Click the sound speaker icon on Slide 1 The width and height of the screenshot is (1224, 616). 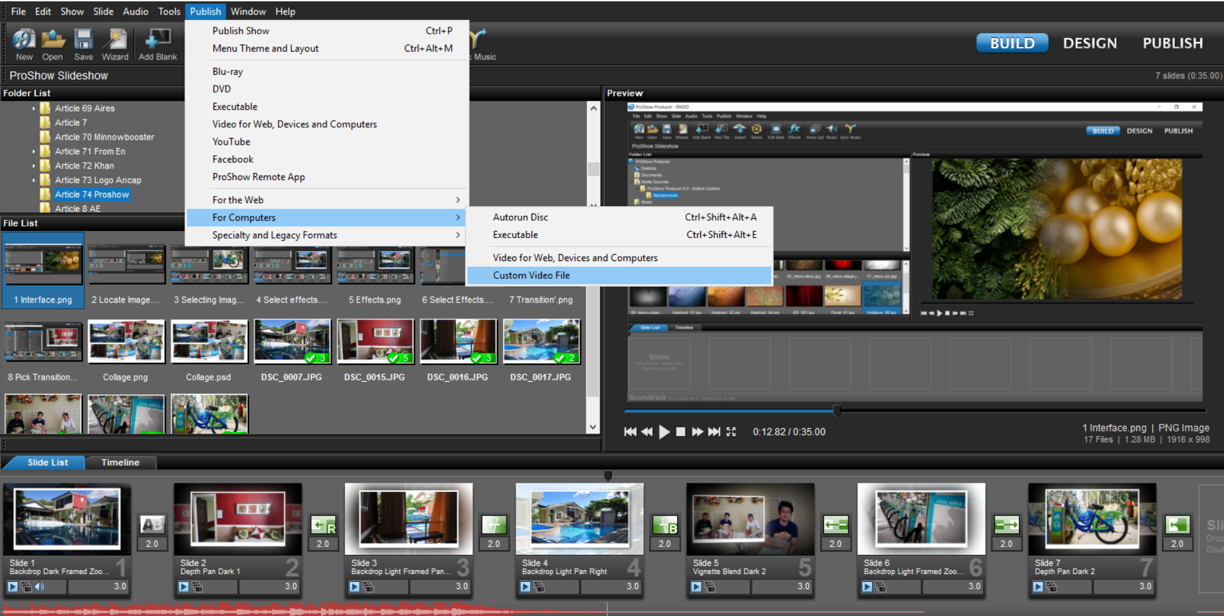pos(40,587)
